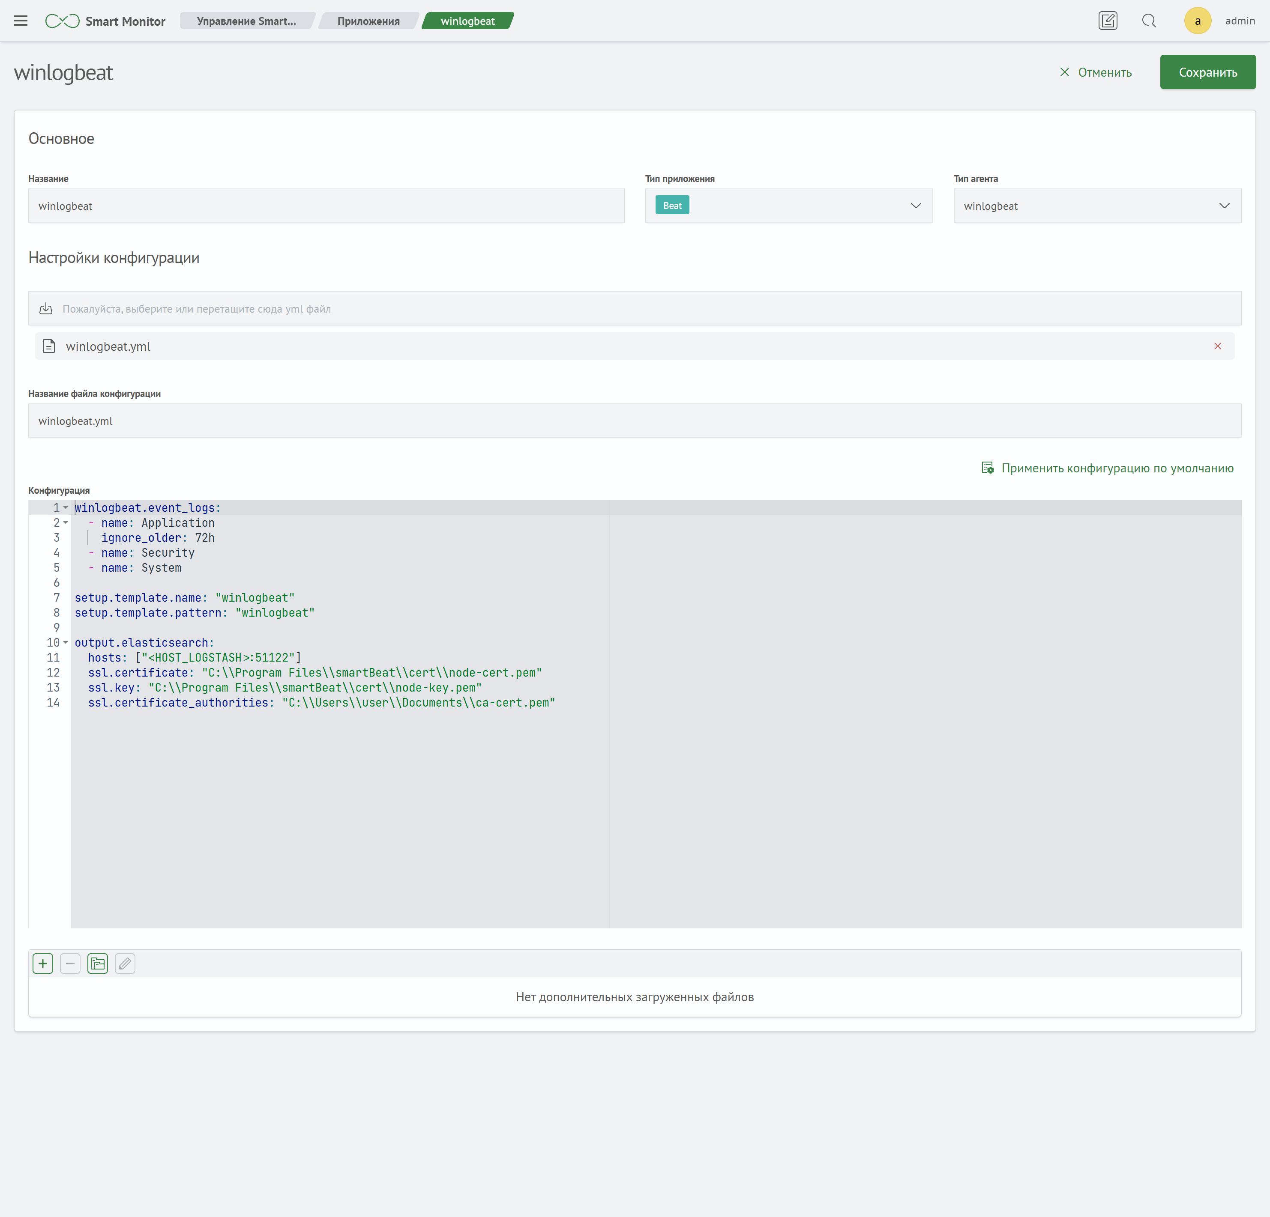The width and height of the screenshot is (1270, 1217).
Task: Click the config file name input field
Action: pyautogui.click(x=634, y=421)
